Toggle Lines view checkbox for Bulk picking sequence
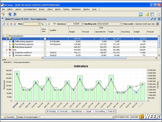Image resolution: width=162 pixels, height=122 pixels. (45, 47)
